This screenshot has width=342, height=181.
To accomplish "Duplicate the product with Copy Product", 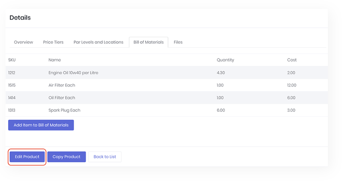I will [66, 157].
